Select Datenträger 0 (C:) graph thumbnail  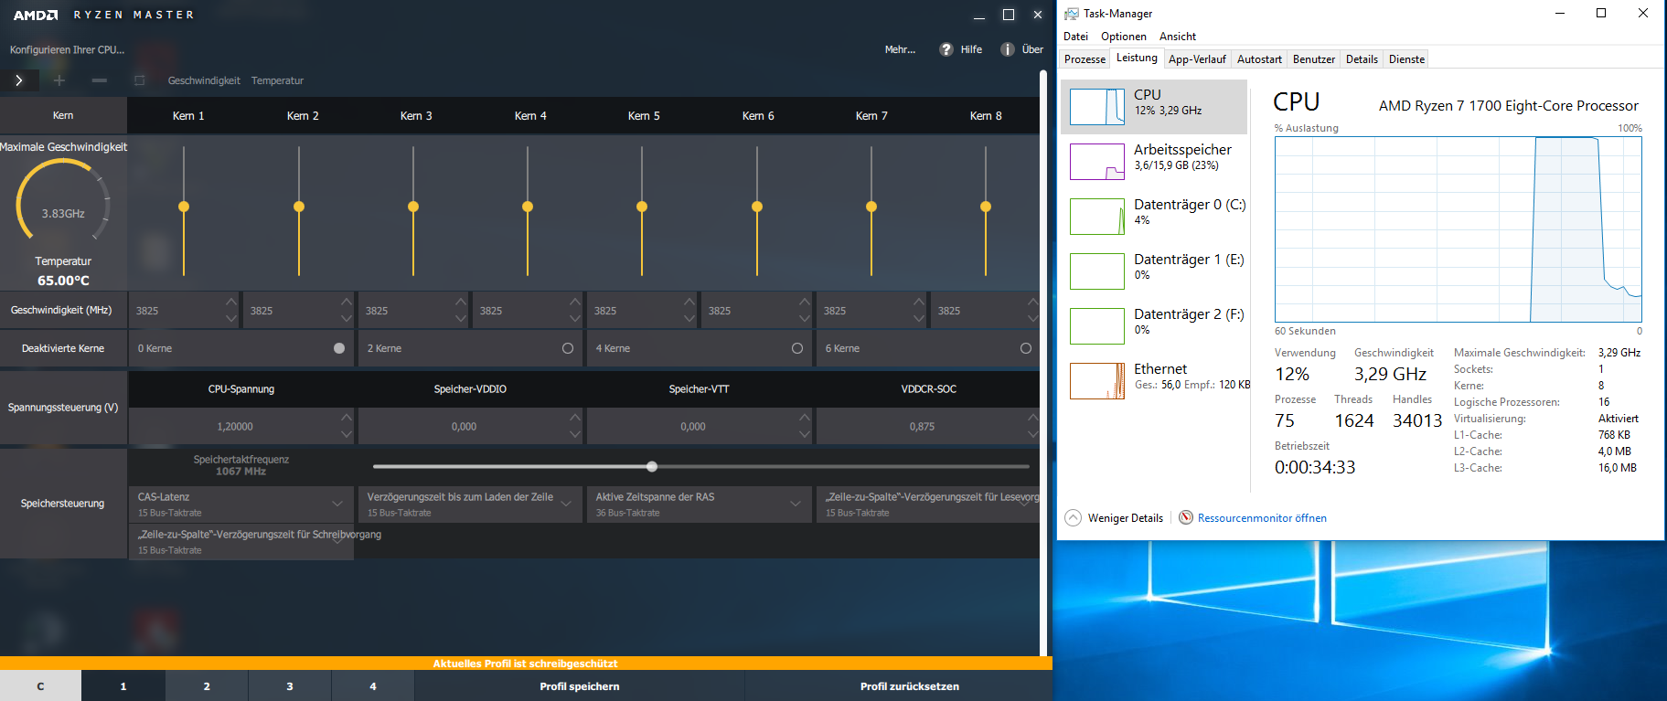(1097, 217)
